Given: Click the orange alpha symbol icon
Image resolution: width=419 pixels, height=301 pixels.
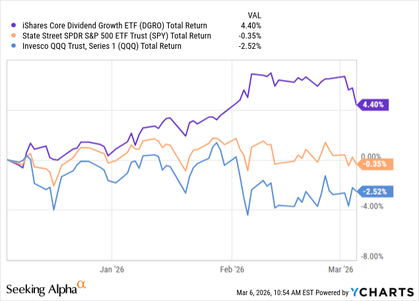Looking at the screenshot, I should click(82, 285).
